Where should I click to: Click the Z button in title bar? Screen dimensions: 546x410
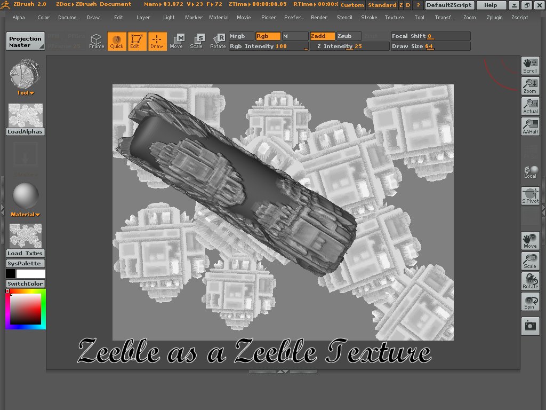[401, 5]
